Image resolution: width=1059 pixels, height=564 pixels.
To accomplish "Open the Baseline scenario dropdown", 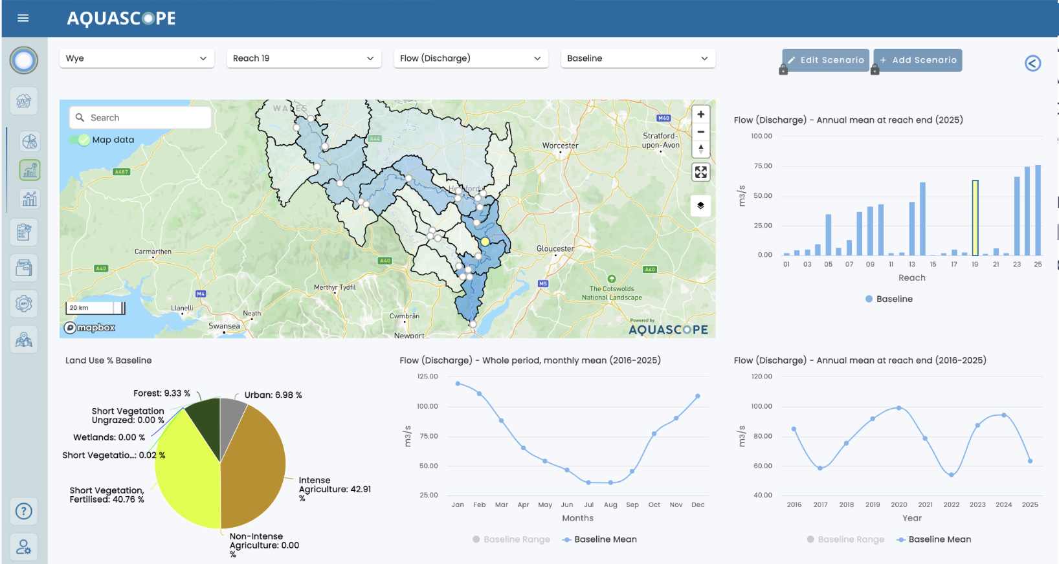I will coord(638,58).
